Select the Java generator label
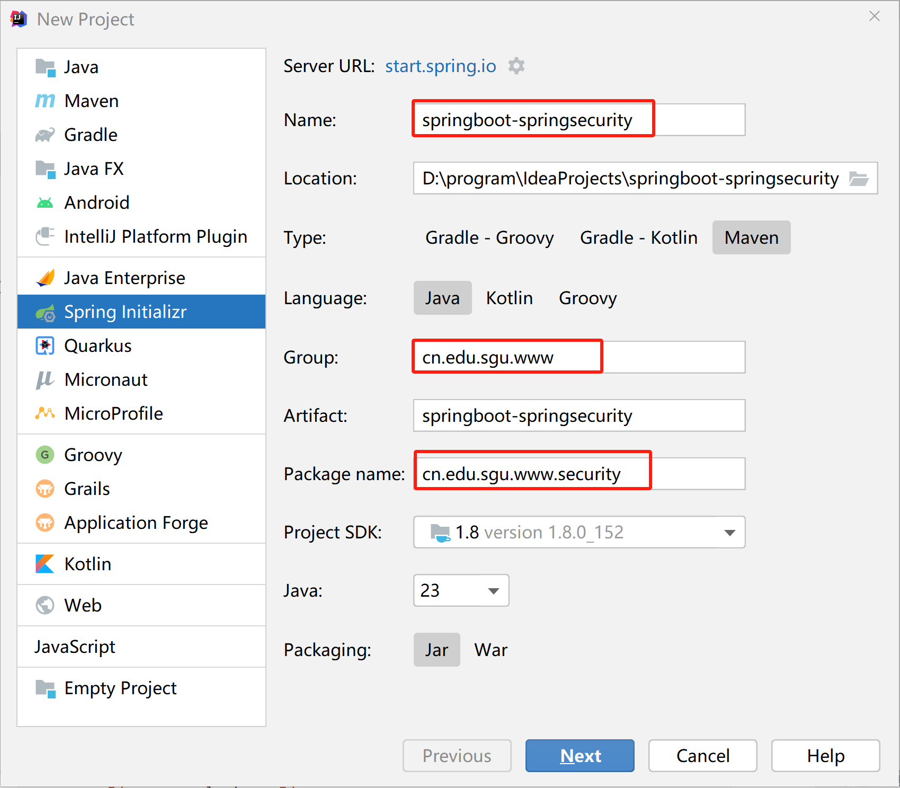The image size is (900, 788). tap(82, 67)
